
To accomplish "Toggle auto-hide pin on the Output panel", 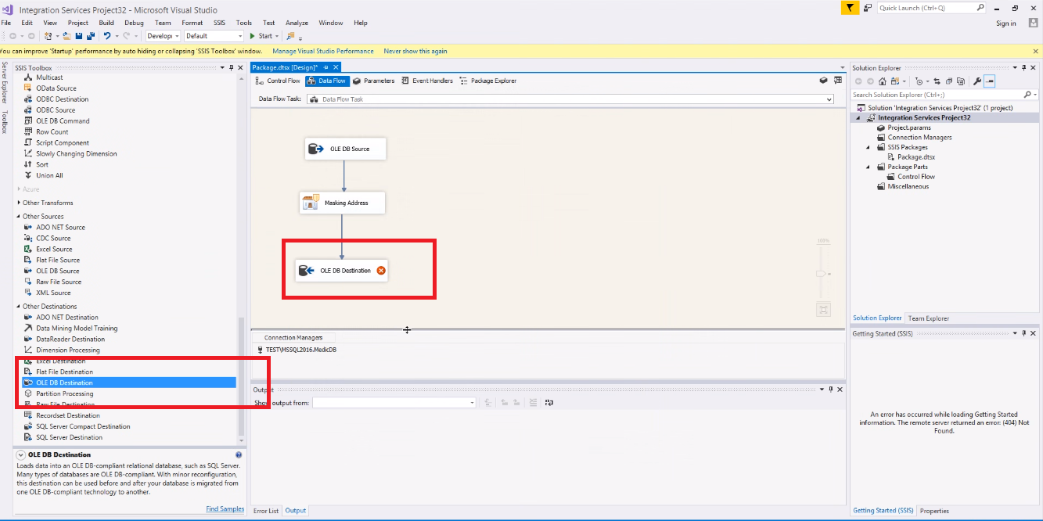I will point(830,389).
